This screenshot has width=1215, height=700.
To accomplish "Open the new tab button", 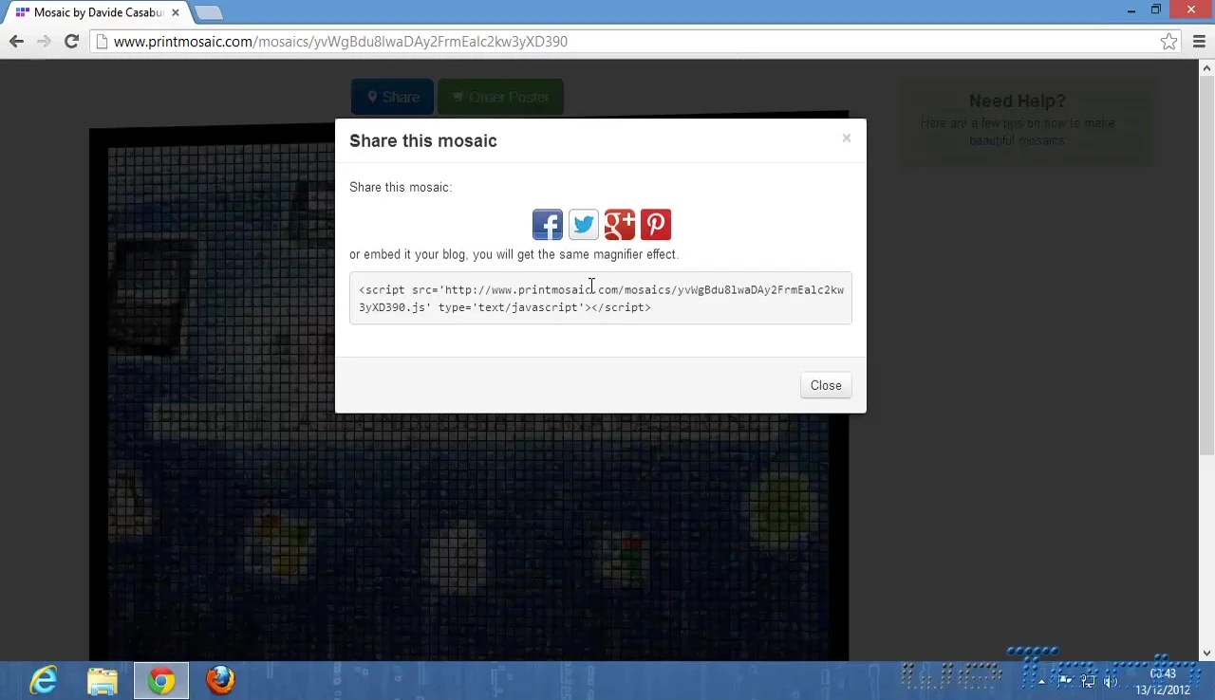I will 208,12.
